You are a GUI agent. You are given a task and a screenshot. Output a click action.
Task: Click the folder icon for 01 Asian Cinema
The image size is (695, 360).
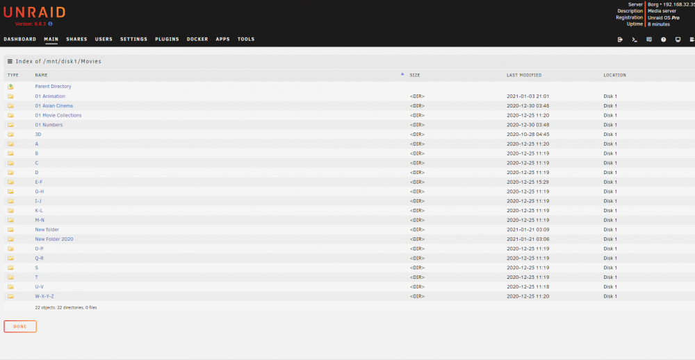coord(10,105)
